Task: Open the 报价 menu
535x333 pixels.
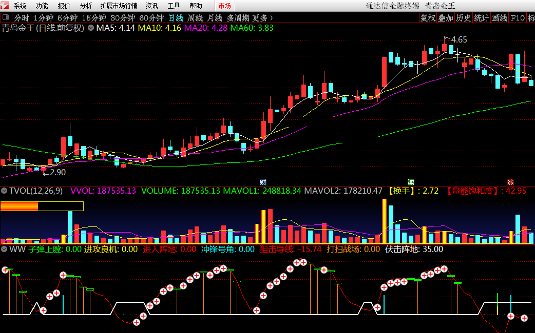Action: pyautogui.click(x=64, y=6)
